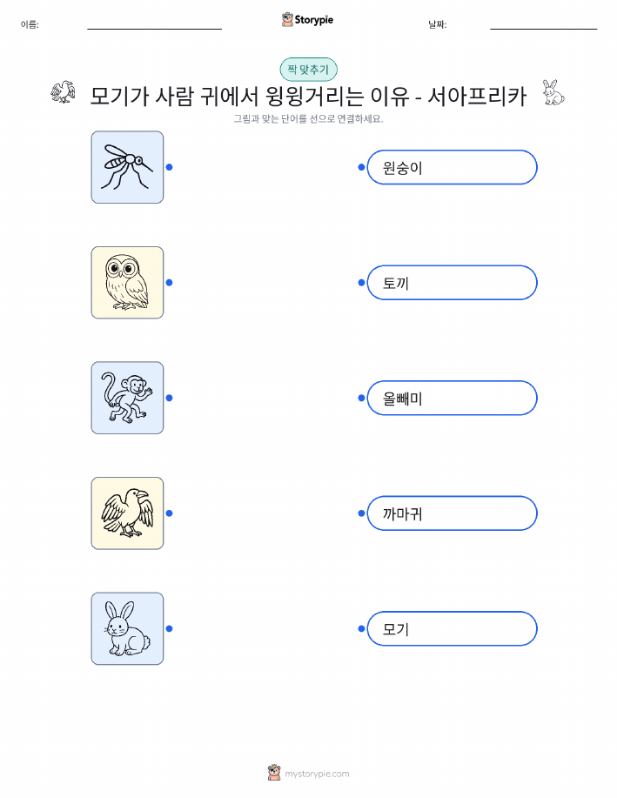
Task: Select the crow picture card
Action: pyautogui.click(x=127, y=513)
